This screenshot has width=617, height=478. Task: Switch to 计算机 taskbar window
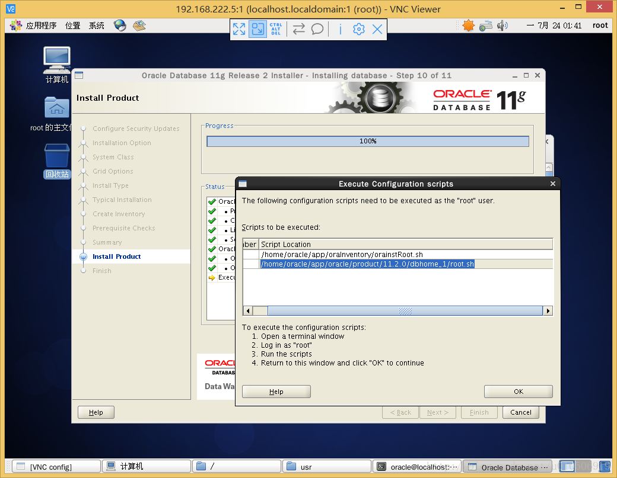click(x=147, y=466)
